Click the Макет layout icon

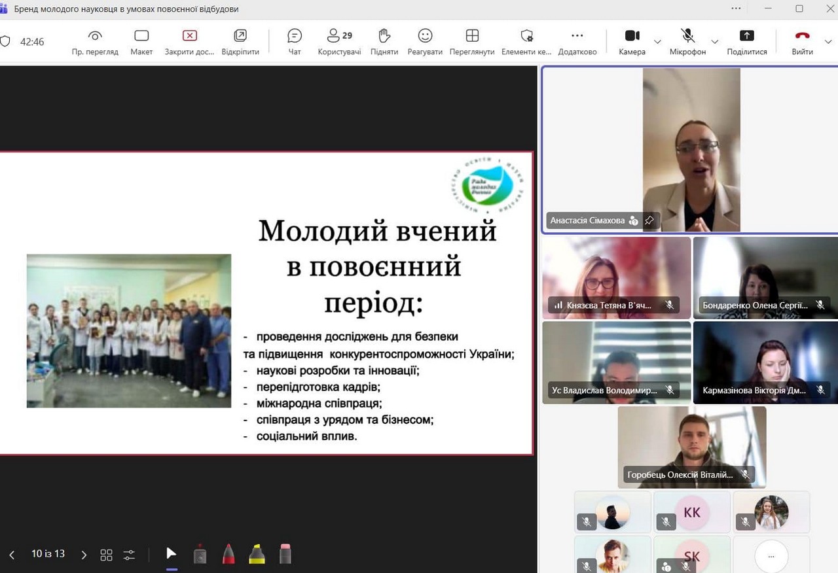coord(141,41)
